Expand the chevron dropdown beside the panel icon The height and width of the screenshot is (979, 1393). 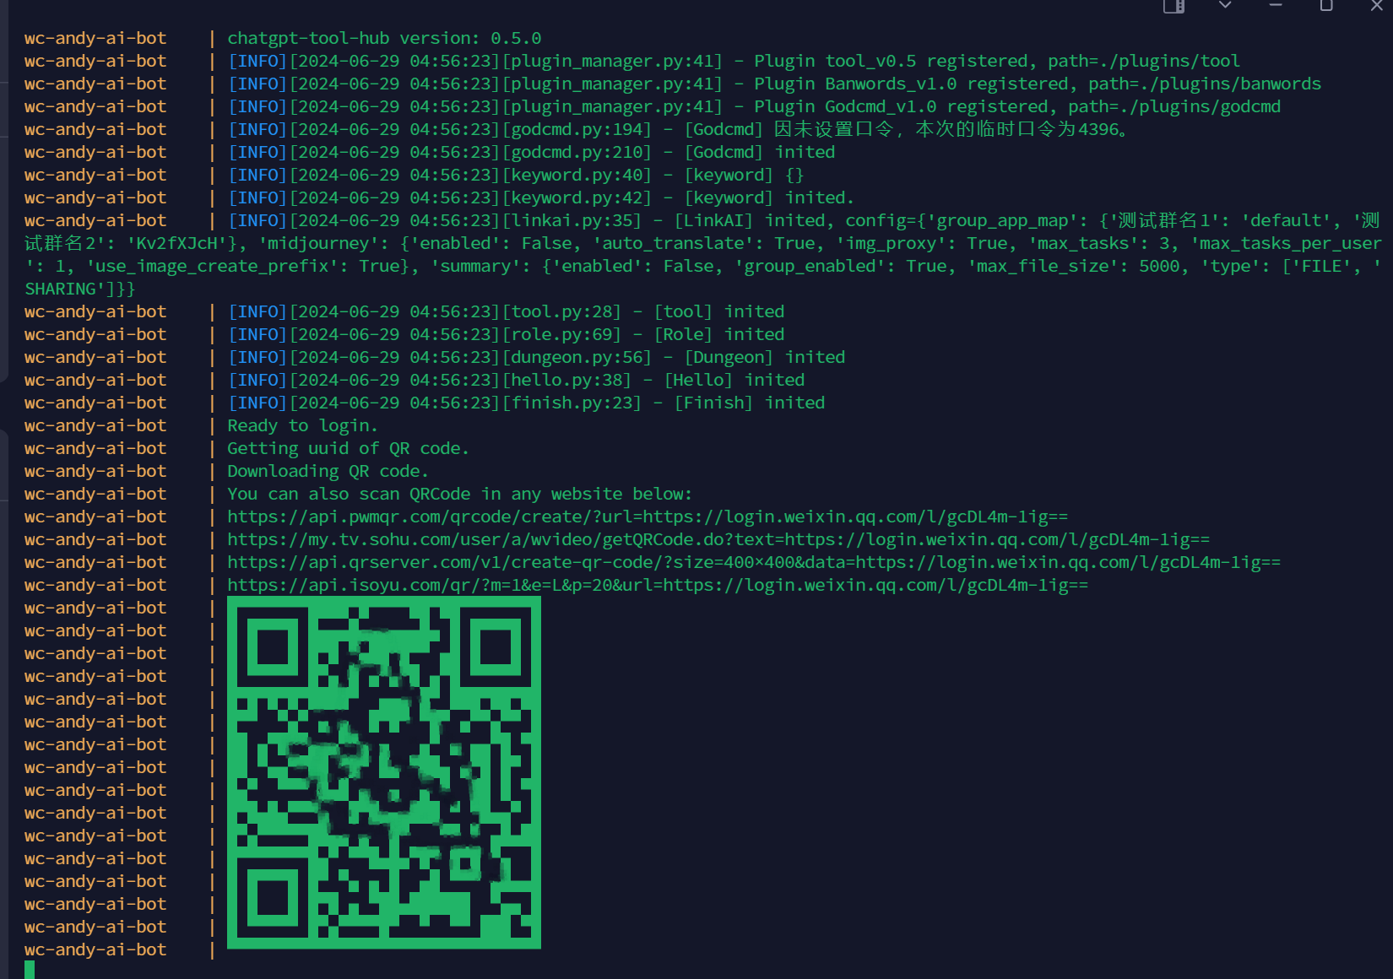coord(1225,5)
